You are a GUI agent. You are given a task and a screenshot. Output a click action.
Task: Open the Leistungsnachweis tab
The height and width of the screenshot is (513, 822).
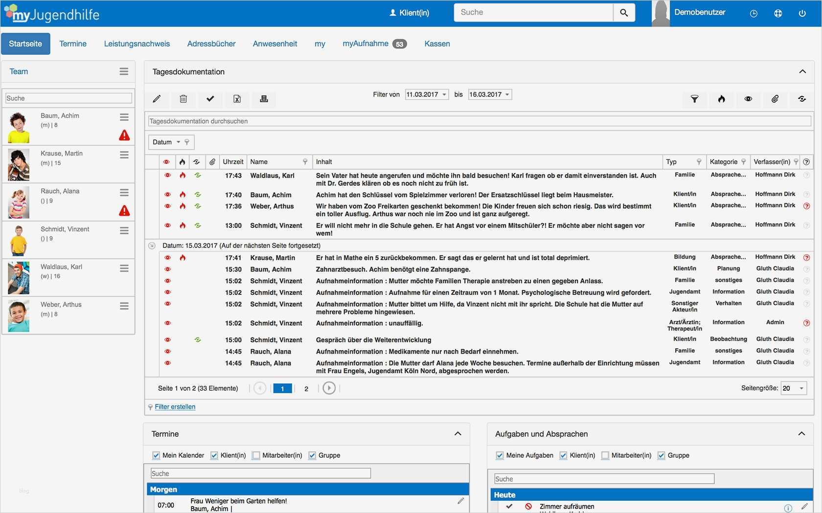pyautogui.click(x=137, y=44)
